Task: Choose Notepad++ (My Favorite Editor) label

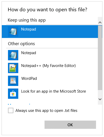Action: [x=48, y=66]
